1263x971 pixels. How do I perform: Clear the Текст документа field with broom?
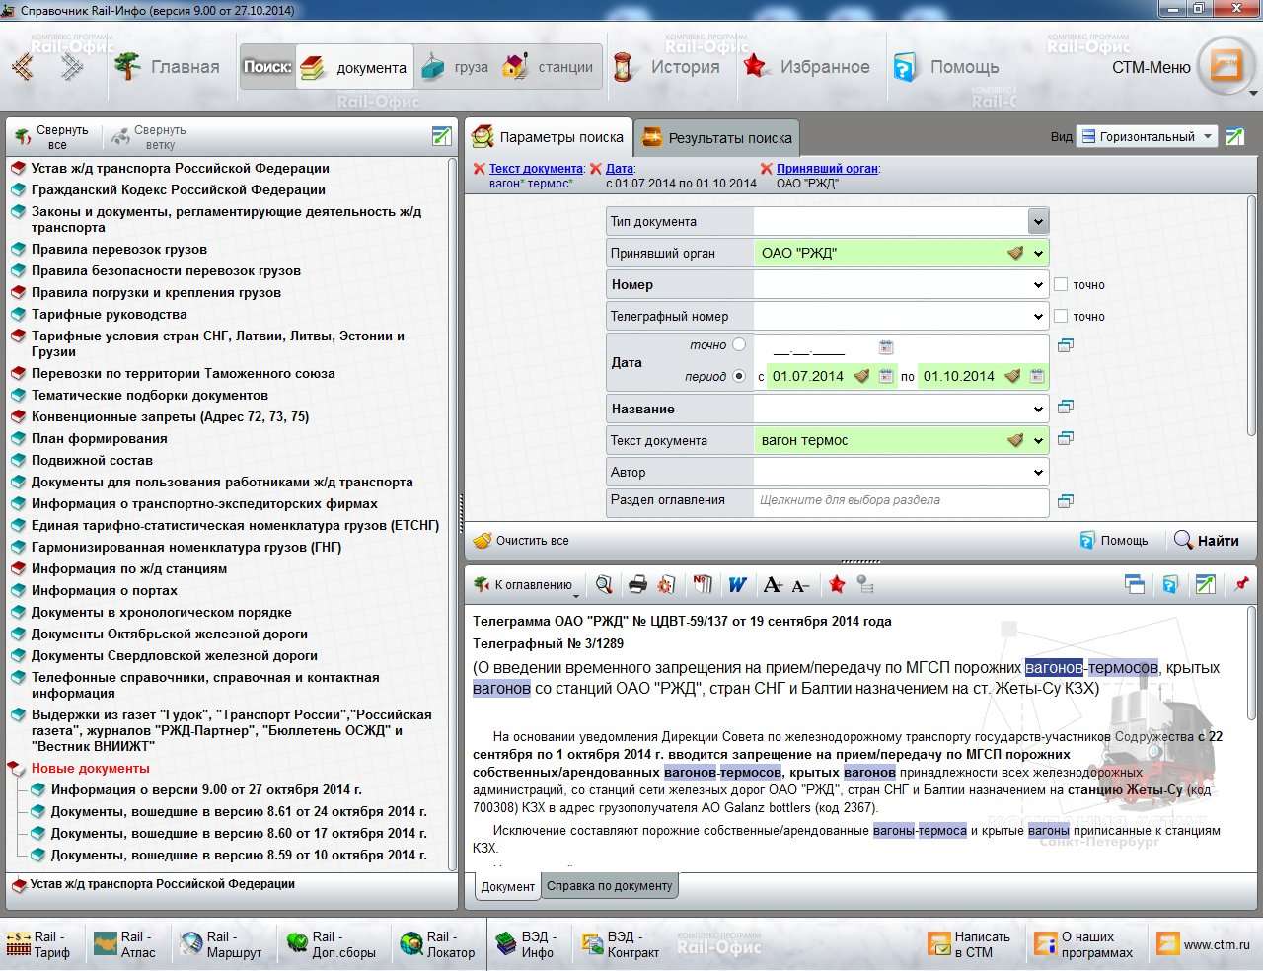pyautogui.click(x=1015, y=440)
